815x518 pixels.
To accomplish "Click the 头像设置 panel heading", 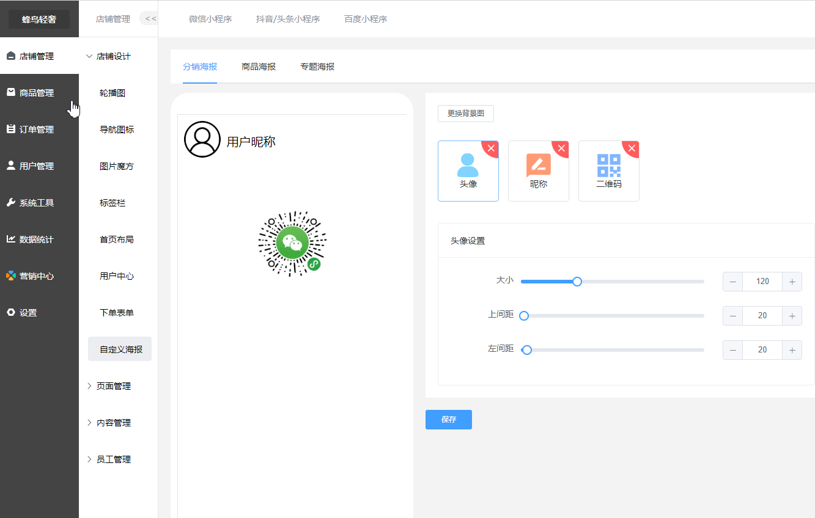I will [x=468, y=241].
